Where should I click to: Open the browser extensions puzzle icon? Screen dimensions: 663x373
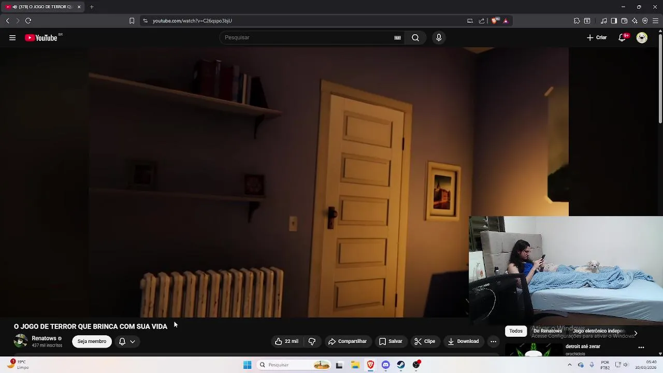tap(576, 21)
